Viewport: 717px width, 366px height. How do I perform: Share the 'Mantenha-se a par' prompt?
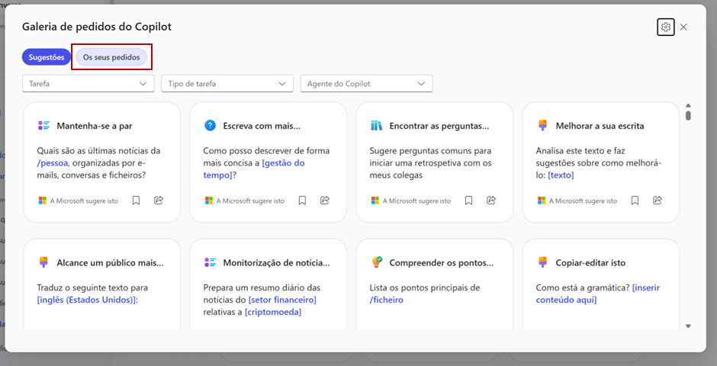point(159,201)
